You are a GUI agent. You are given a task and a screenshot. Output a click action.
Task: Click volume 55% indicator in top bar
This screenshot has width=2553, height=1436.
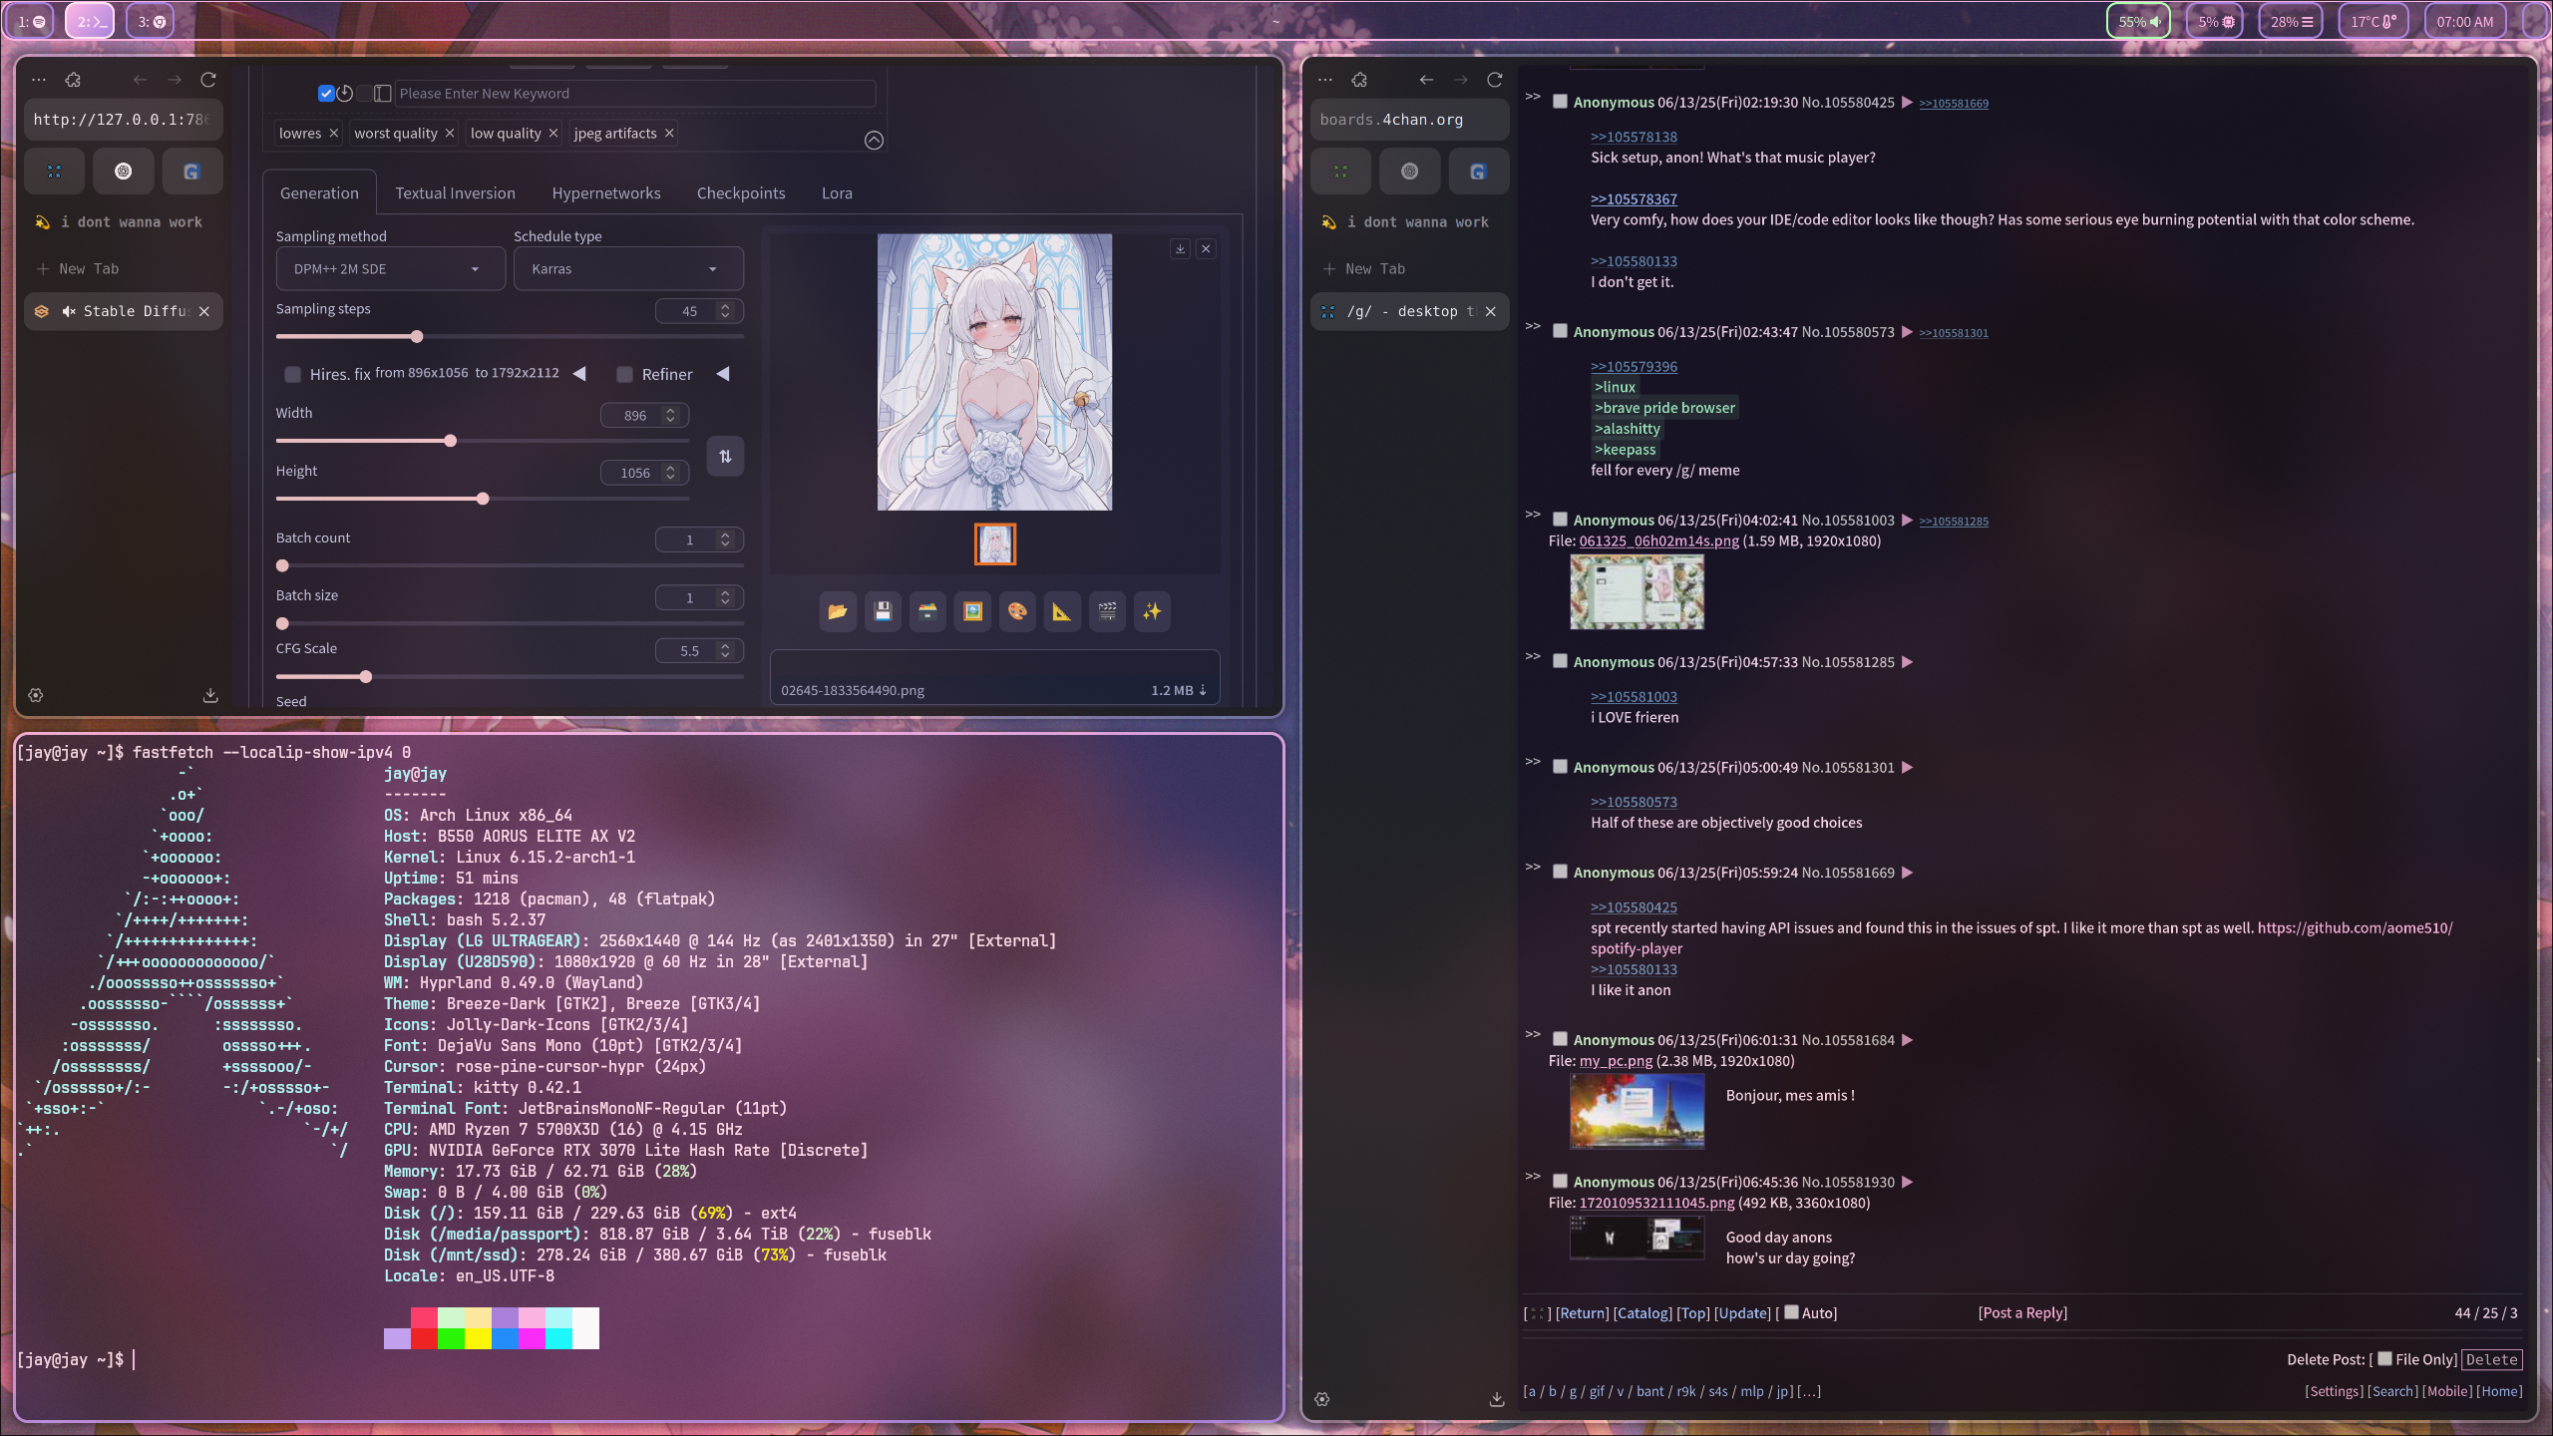coord(2138,21)
